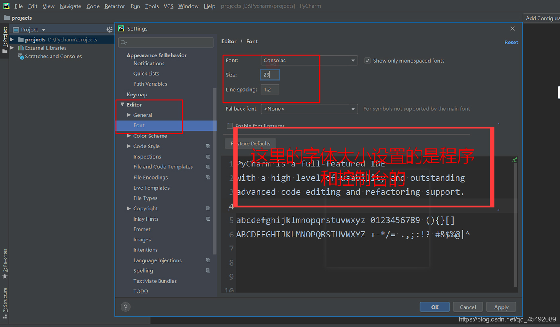Viewport: 560px width, 327px height.
Task: Toggle Show only monospaced fonts checkbox
Action: [x=367, y=61]
